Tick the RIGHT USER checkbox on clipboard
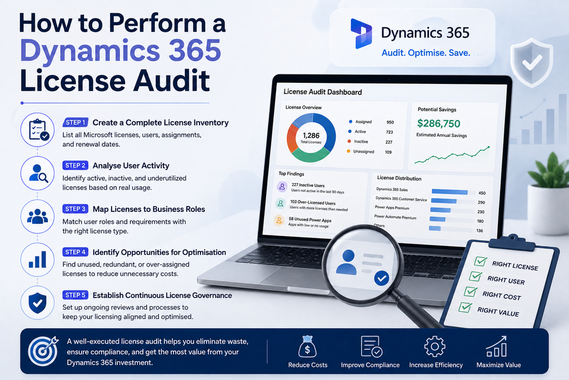 point(475,276)
